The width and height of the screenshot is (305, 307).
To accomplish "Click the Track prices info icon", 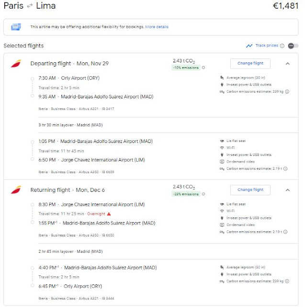I will (282, 46).
